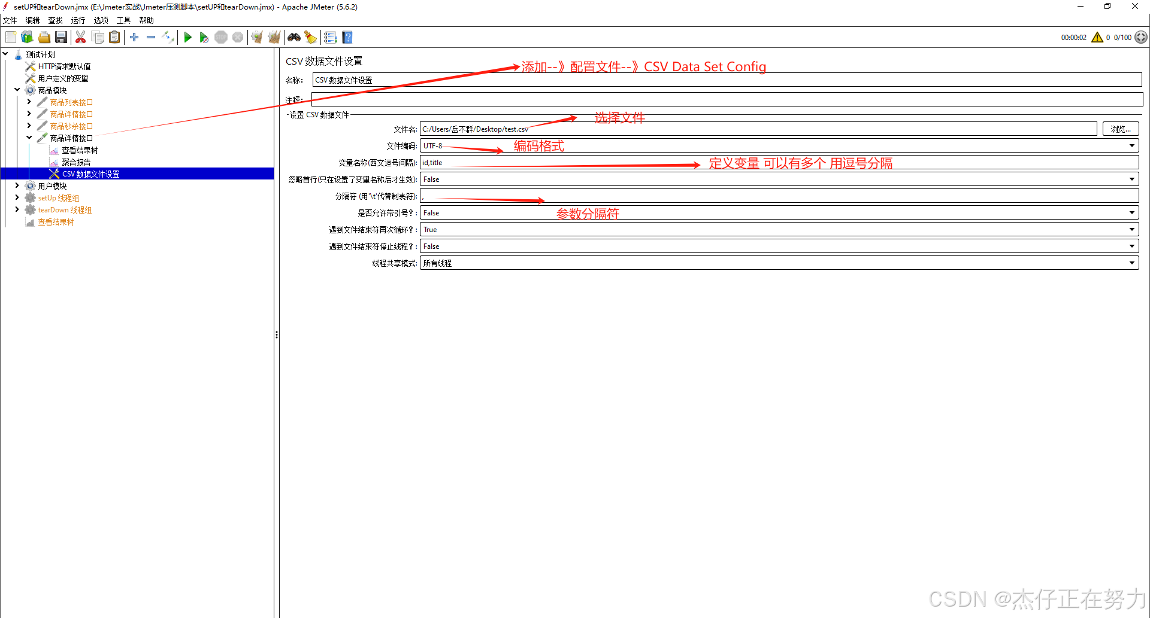Open the 文件 menu
This screenshot has width=1150, height=618.
(x=10, y=20)
